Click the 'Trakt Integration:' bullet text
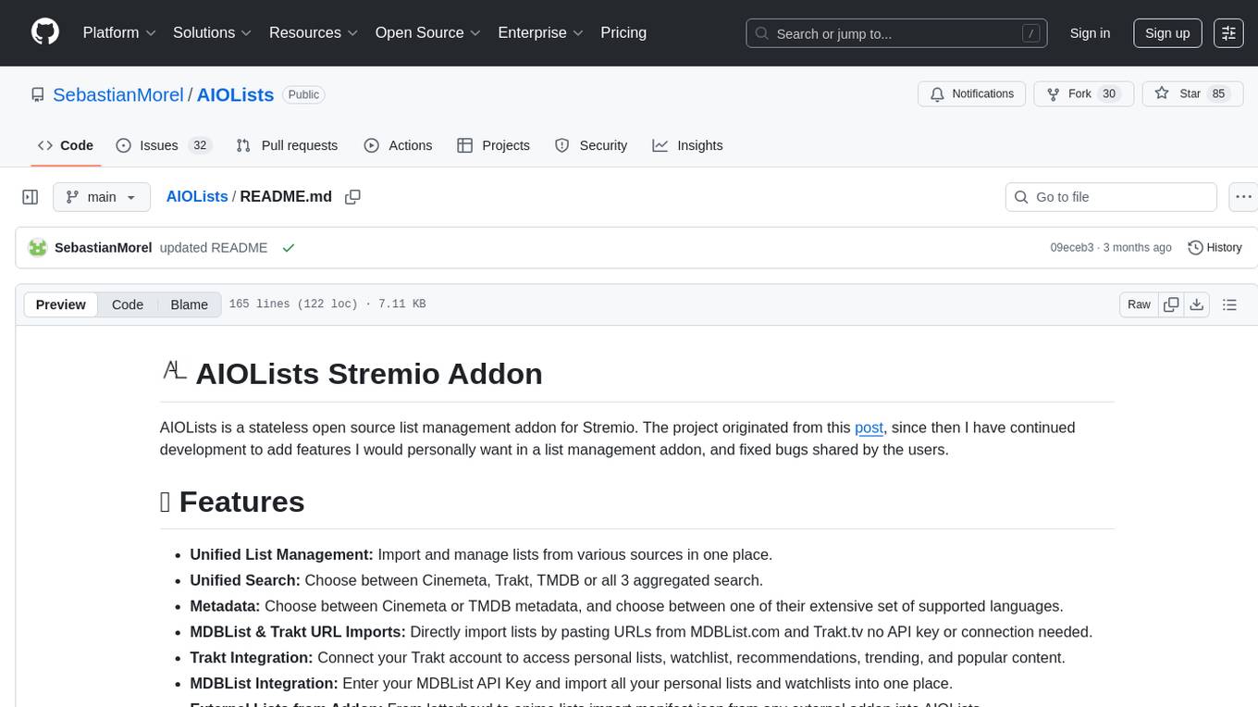 point(252,658)
